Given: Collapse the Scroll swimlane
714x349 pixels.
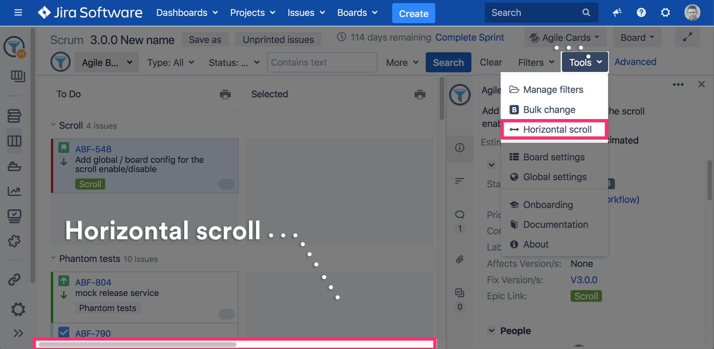Looking at the screenshot, I should click(x=53, y=125).
